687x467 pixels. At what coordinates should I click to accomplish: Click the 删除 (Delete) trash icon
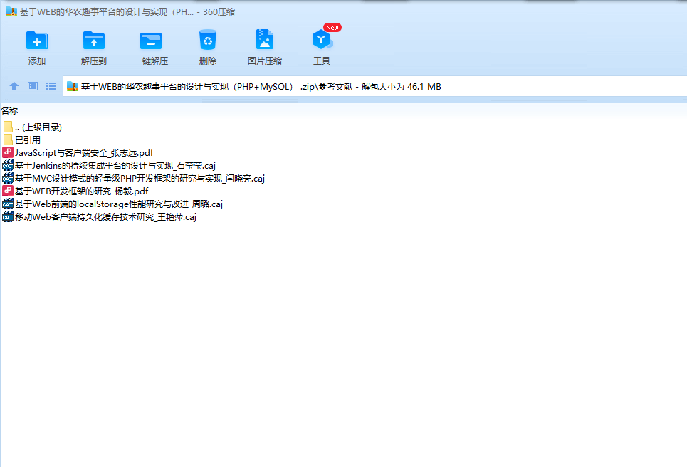coord(208,40)
